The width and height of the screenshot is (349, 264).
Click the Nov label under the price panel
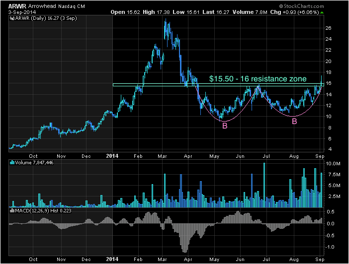[61, 156]
